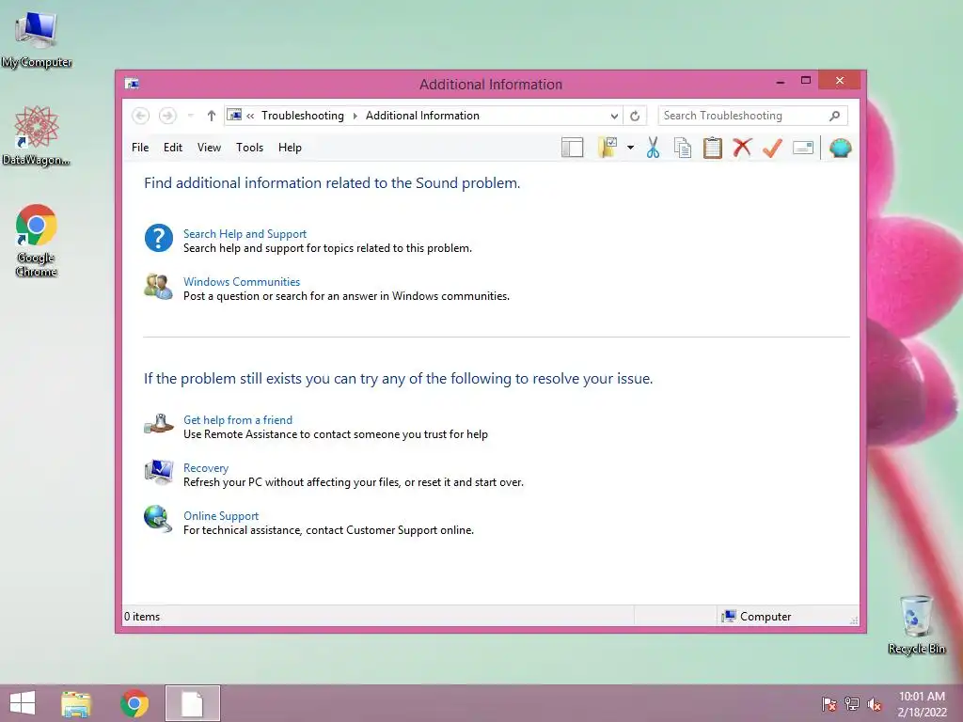Open the File menu
The width and height of the screenshot is (963, 722).
pyautogui.click(x=140, y=148)
